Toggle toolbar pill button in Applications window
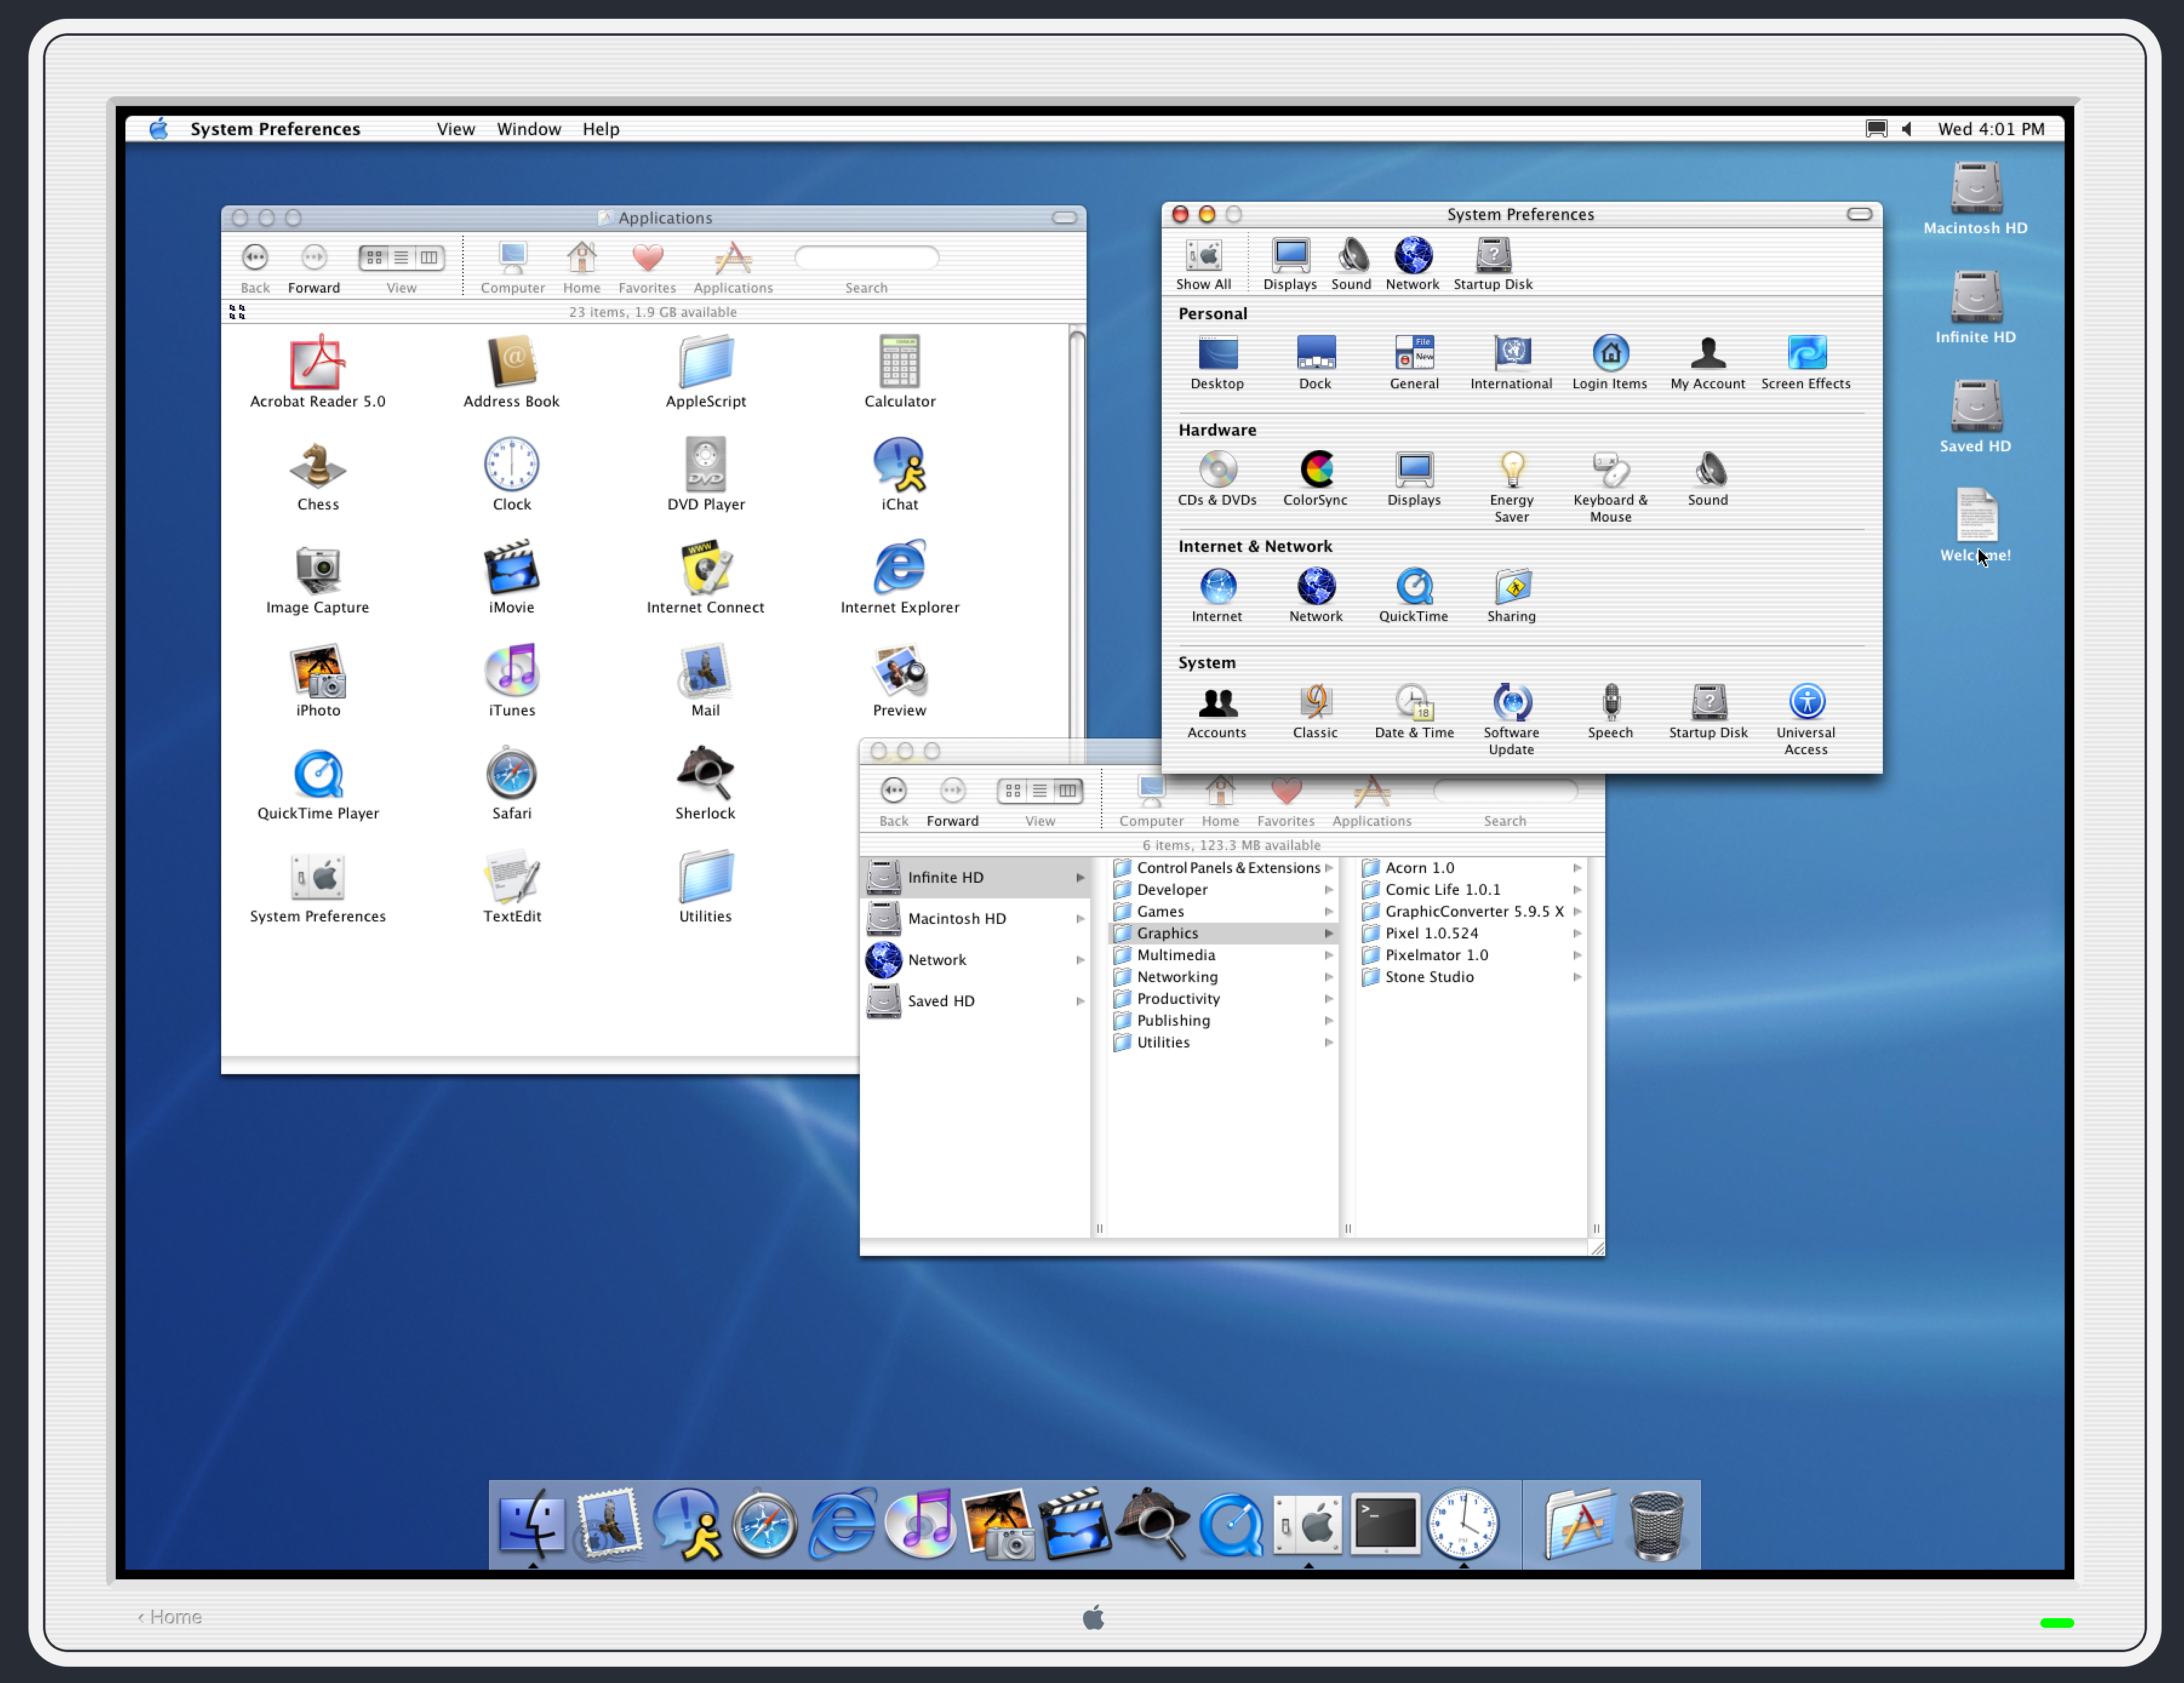Viewport: 2184px width, 1683px height. 1064,217
